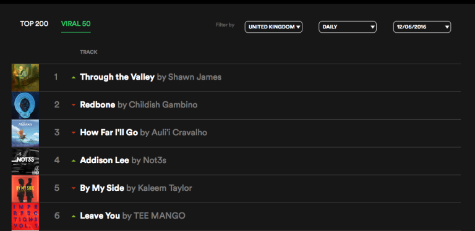Select the Viral 50 tab
Image resolution: width=475 pixels, height=231 pixels.
tap(75, 23)
